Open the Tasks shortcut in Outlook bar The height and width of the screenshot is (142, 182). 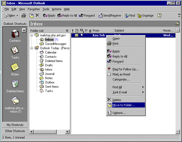tap(15, 52)
